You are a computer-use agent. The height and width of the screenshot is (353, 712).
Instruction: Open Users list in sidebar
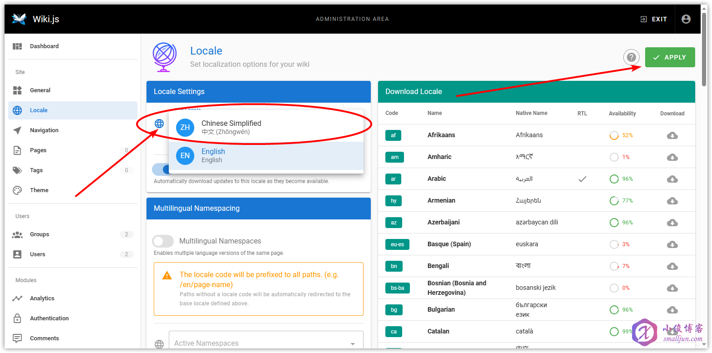click(73, 254)
